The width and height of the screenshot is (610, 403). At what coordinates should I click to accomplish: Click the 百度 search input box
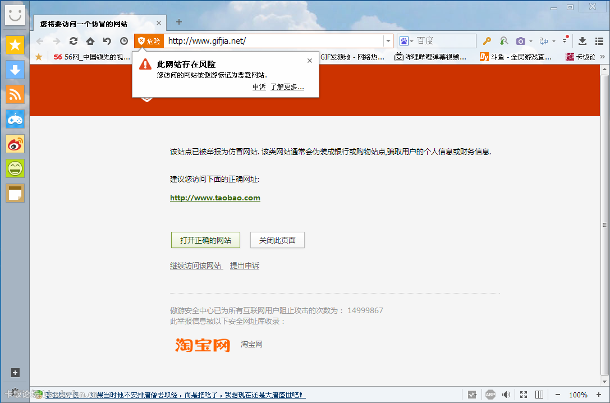click(446, 41)
